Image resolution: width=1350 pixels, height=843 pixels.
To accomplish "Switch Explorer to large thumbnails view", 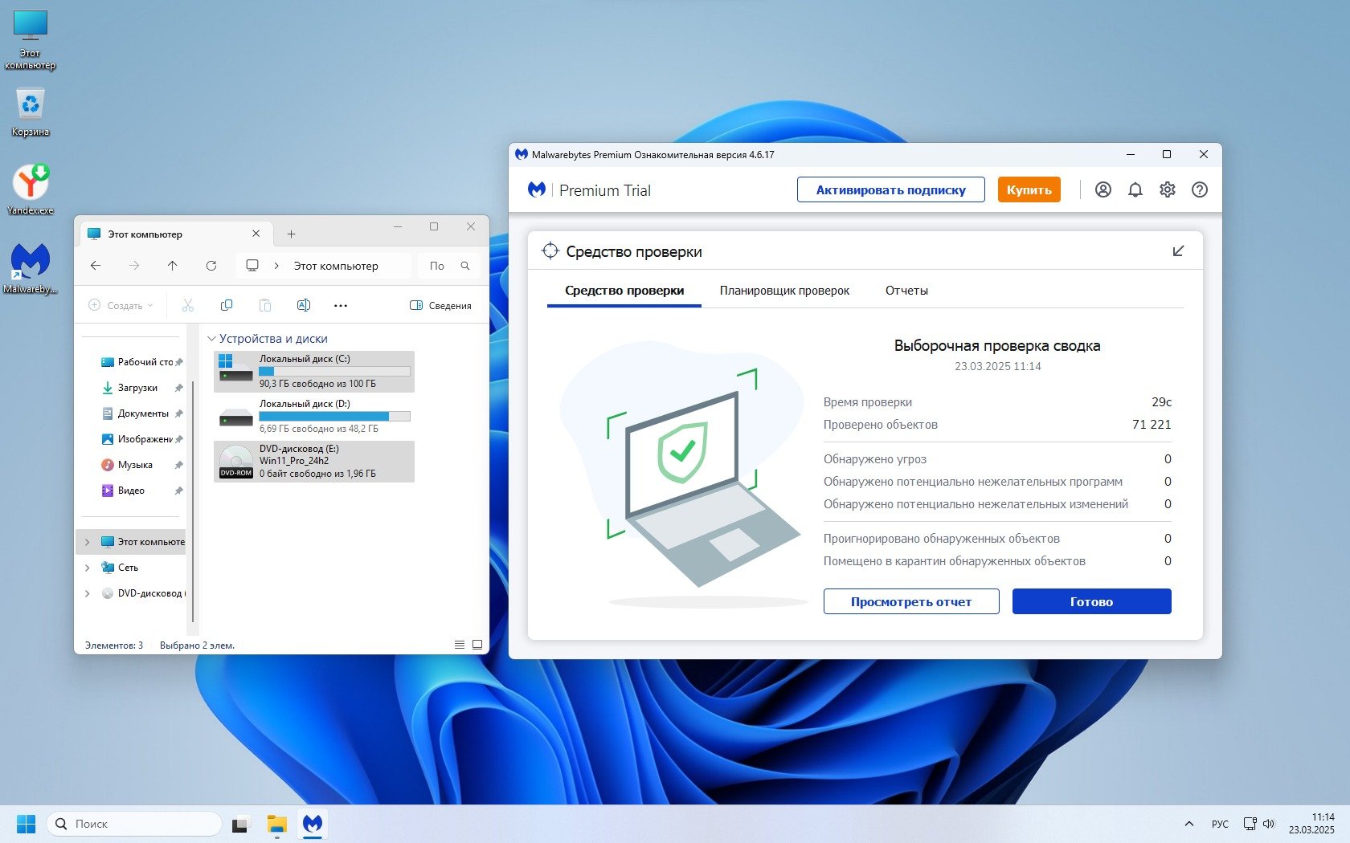I will (477, 645).
